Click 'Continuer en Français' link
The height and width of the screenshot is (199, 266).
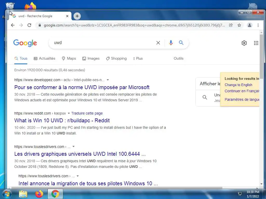(x=242, y=91)
